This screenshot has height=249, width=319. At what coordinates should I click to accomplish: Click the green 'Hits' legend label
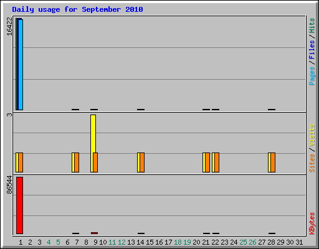[x=312, y=26]
